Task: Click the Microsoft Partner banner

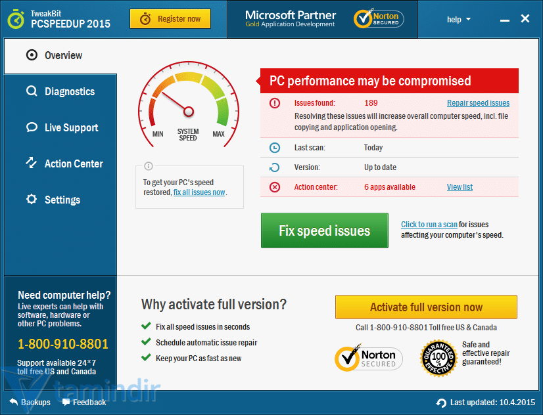Action: point(290,18)
